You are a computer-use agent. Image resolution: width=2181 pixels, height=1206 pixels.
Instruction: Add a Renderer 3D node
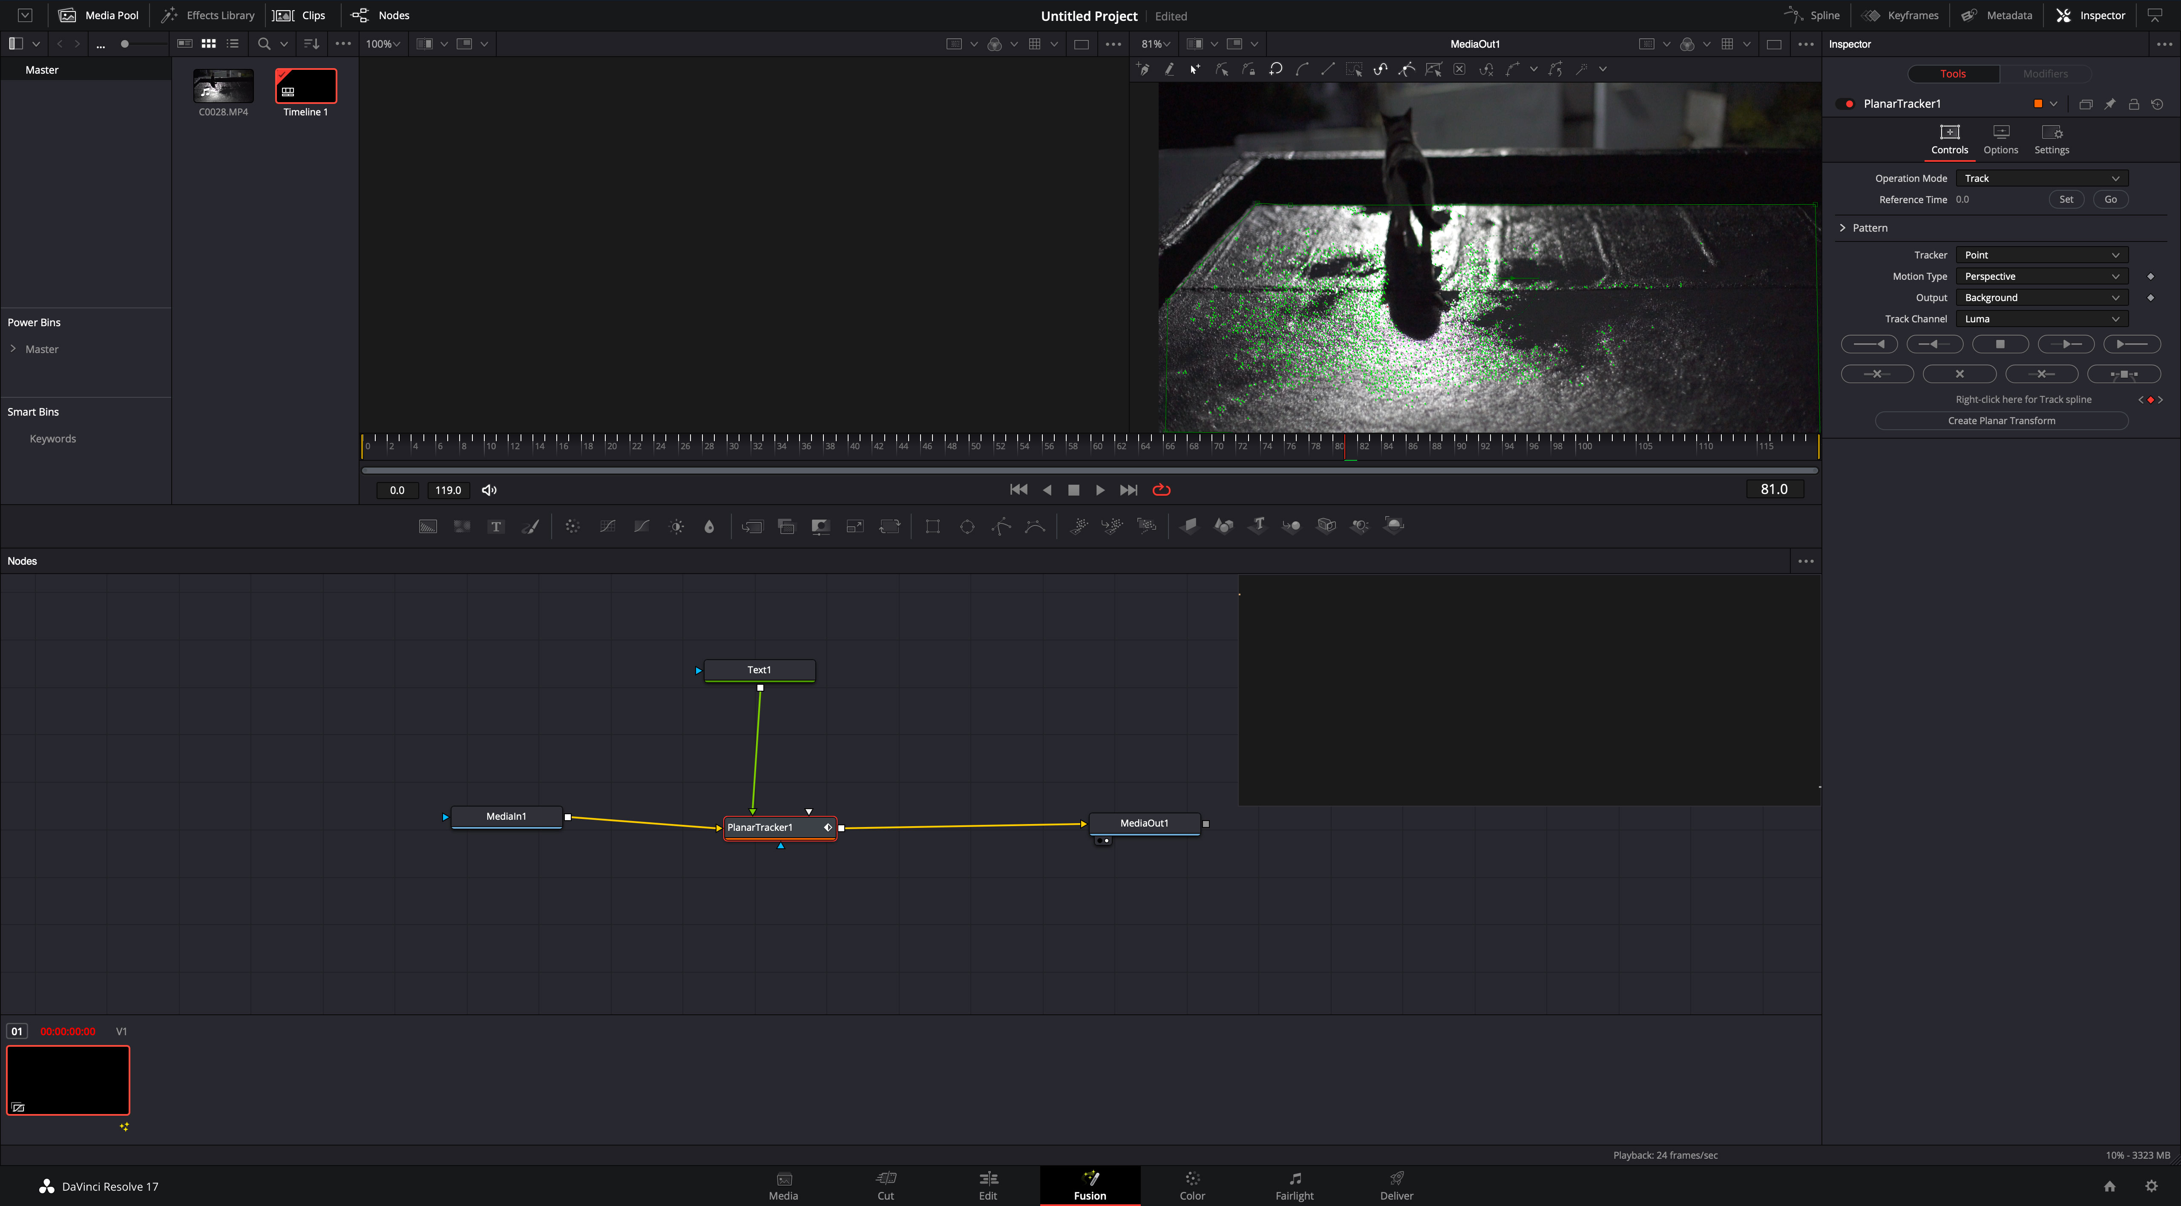coord(1394,525)
